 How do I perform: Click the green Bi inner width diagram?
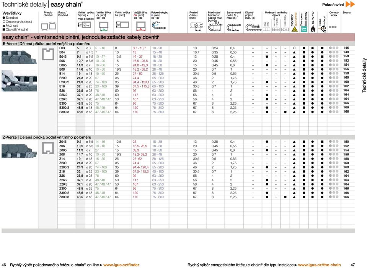[104, 26]
